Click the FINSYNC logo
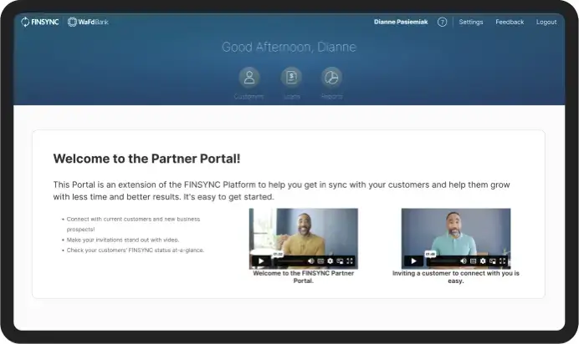This screenshot has width=579, height=344. (40, 23)
